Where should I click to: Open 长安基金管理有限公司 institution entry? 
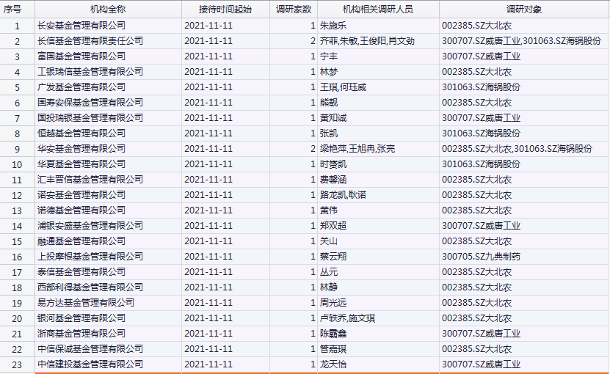[81, 26]
